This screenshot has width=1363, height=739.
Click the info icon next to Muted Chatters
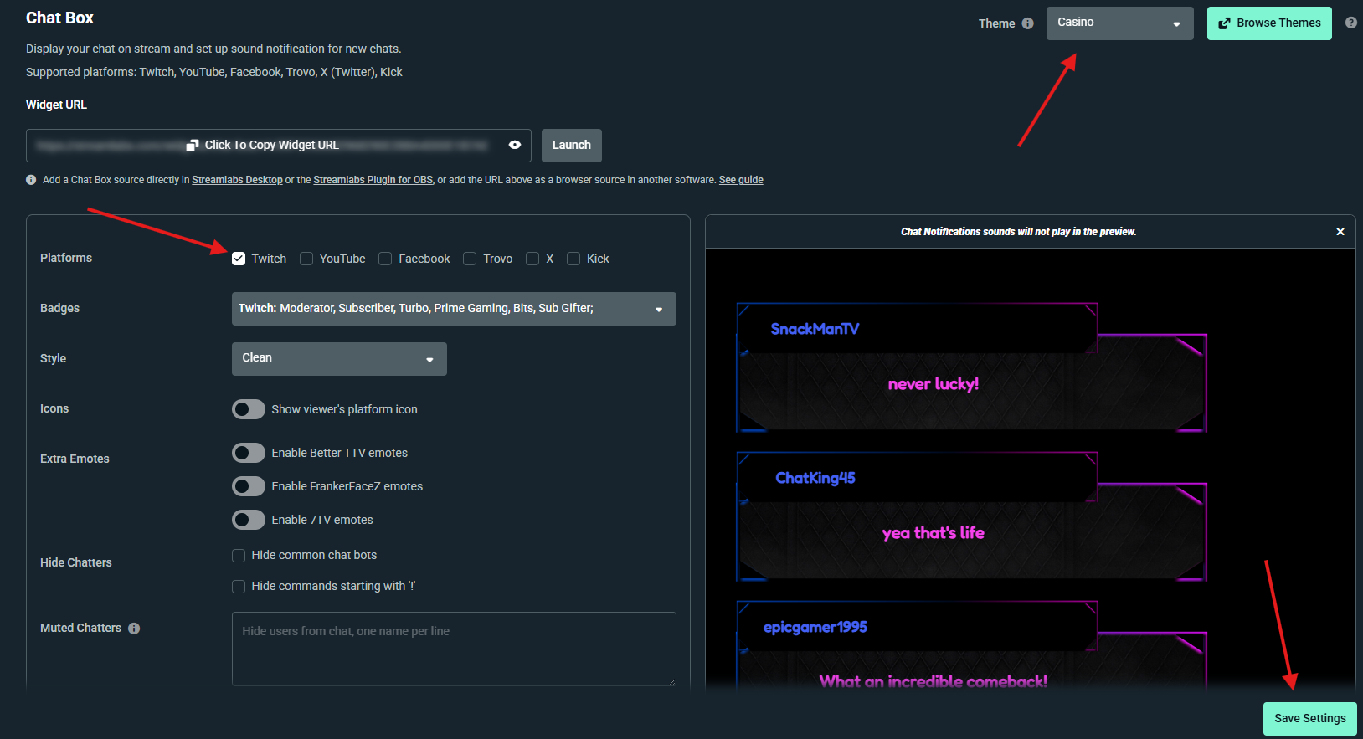click(x=134, y=629)
